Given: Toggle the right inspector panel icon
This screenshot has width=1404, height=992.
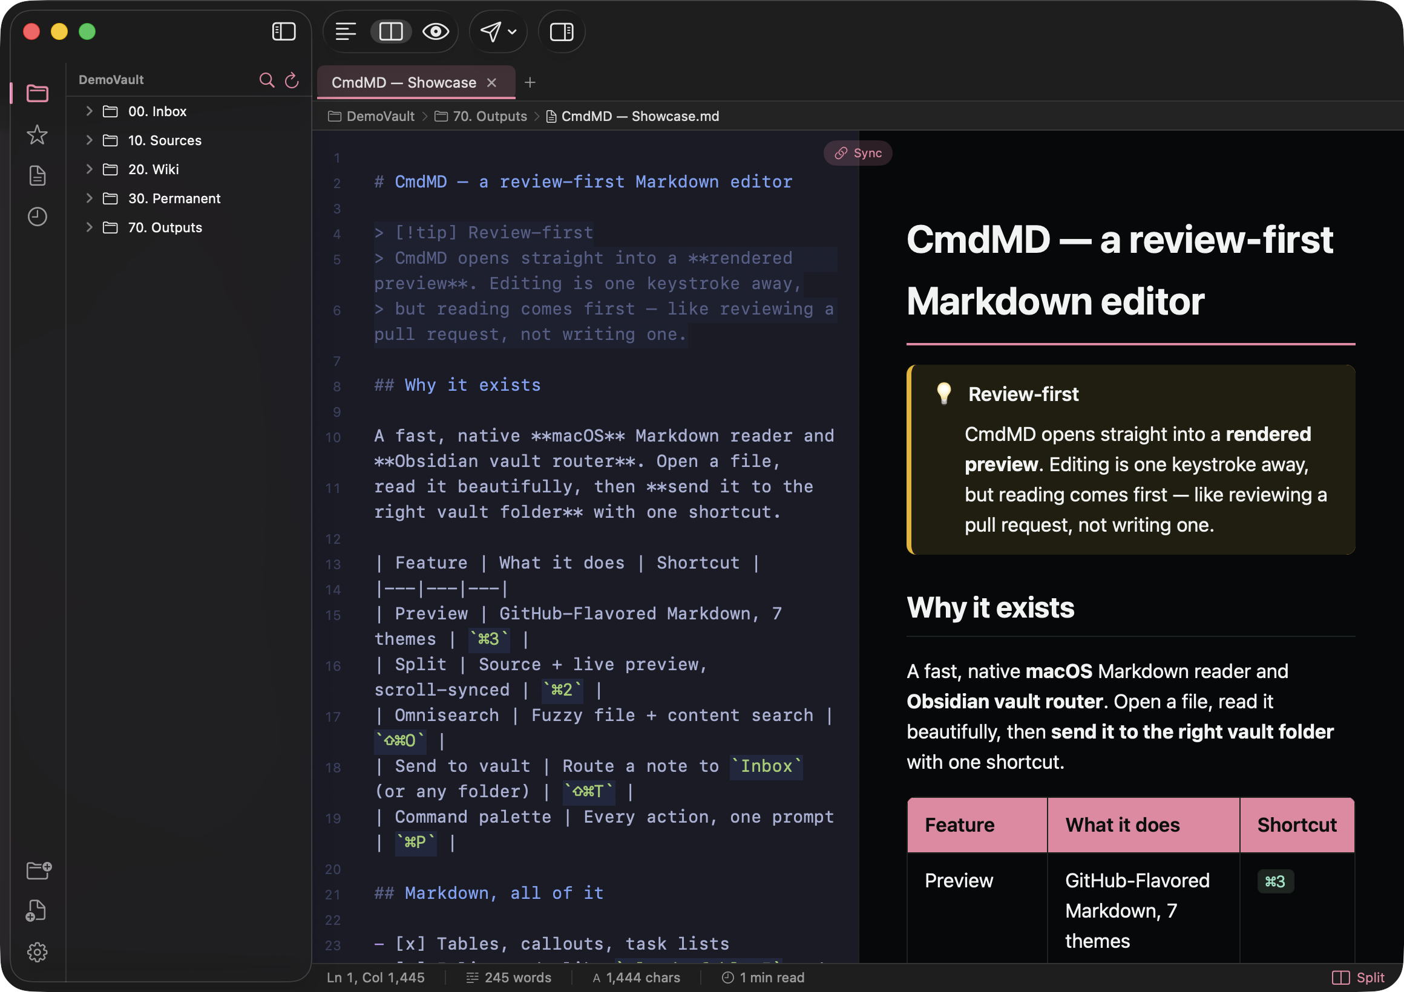Looking at the screenshot, I should click(x=562, y=31).
